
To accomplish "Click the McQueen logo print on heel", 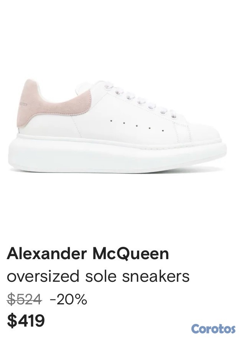I will click(x=23, y=104).
